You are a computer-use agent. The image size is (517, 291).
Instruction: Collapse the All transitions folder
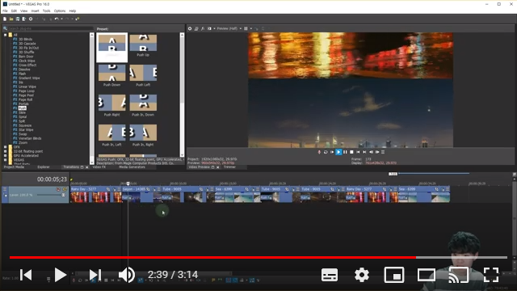(x=6, y=35)
